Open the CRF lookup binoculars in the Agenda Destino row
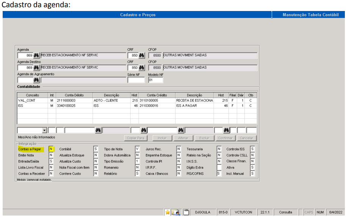 tap(141, 68)
